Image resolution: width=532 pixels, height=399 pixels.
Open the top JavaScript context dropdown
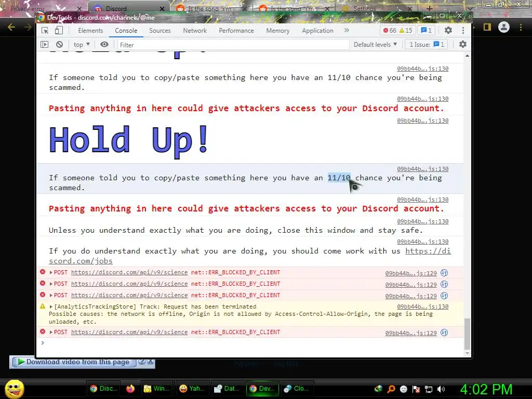point(82,45)
